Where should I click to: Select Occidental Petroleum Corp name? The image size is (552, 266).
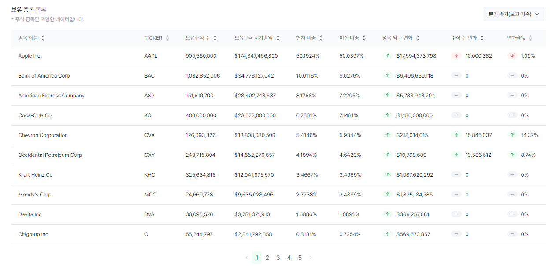(50, 155)
